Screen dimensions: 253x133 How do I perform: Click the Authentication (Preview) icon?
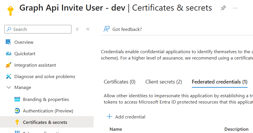[17, 111]
